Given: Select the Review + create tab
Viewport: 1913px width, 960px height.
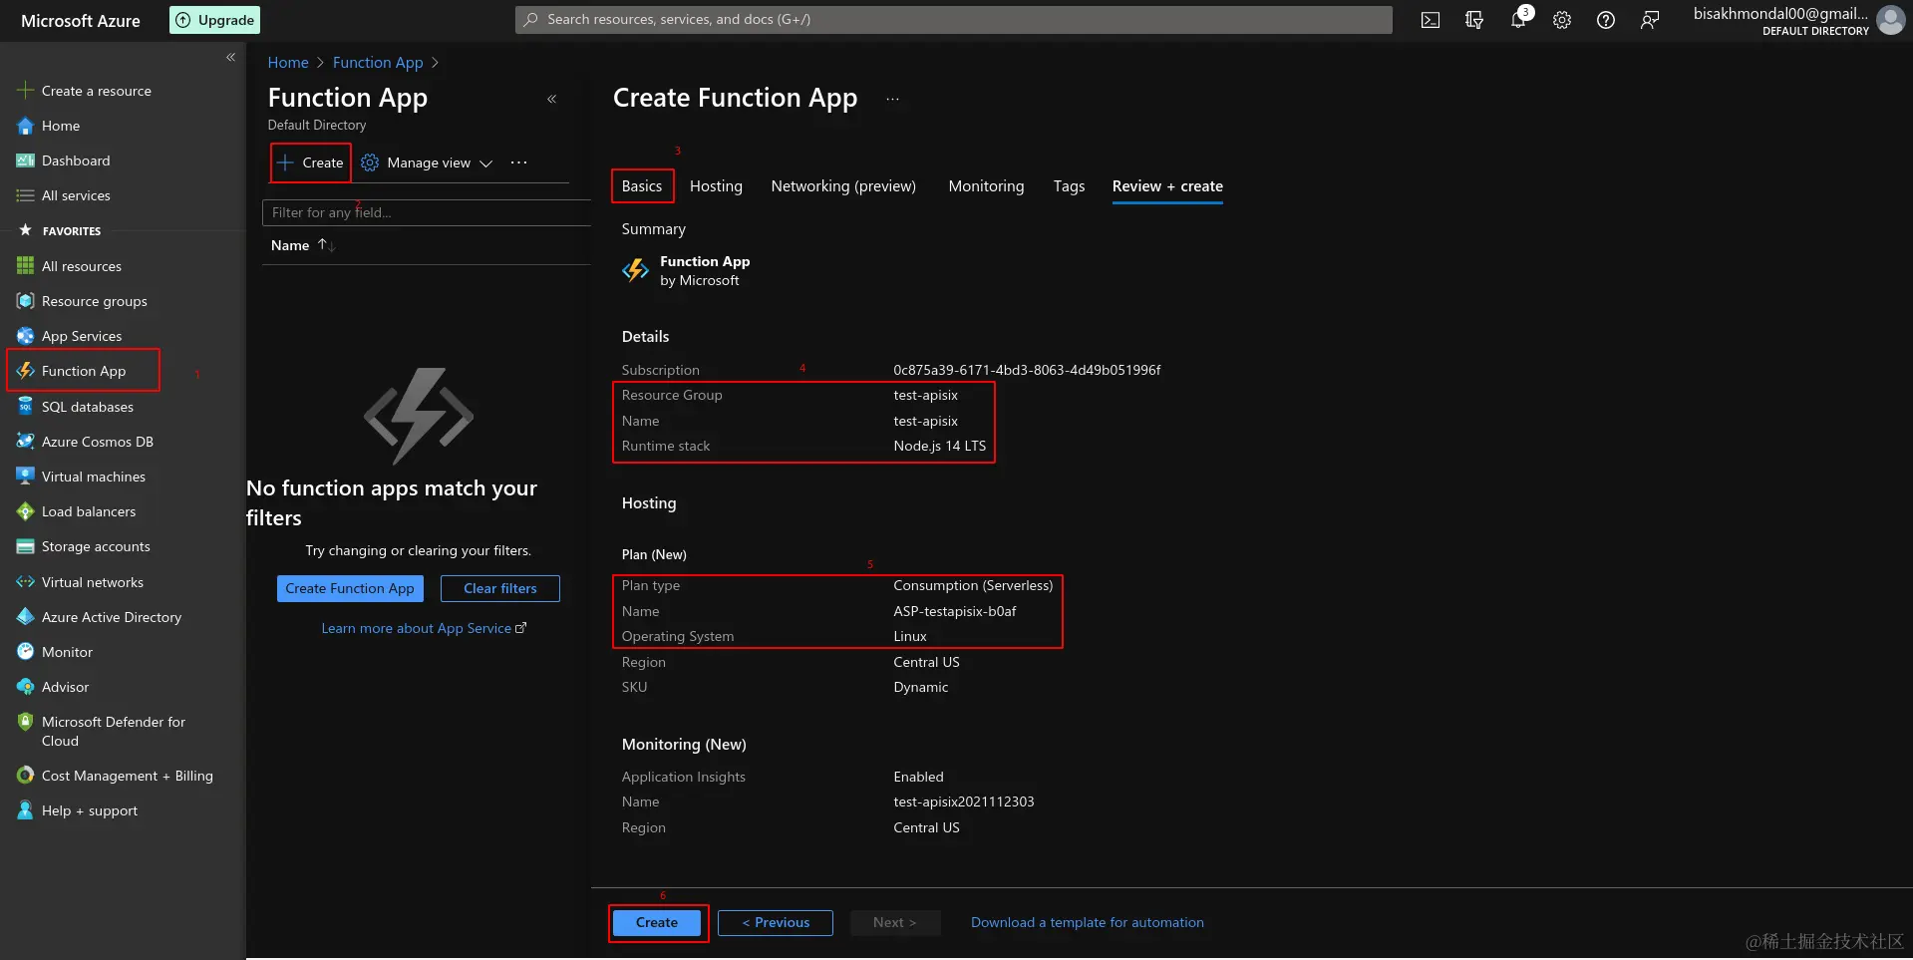Looking at the screenshot, I should (x=1167, y=186).
